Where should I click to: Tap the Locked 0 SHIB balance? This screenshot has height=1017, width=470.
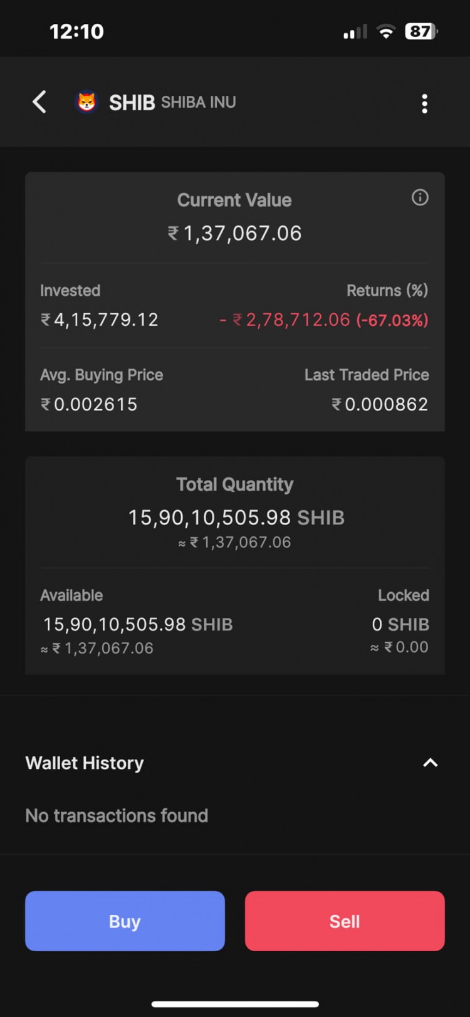click(x=400, y=624)
